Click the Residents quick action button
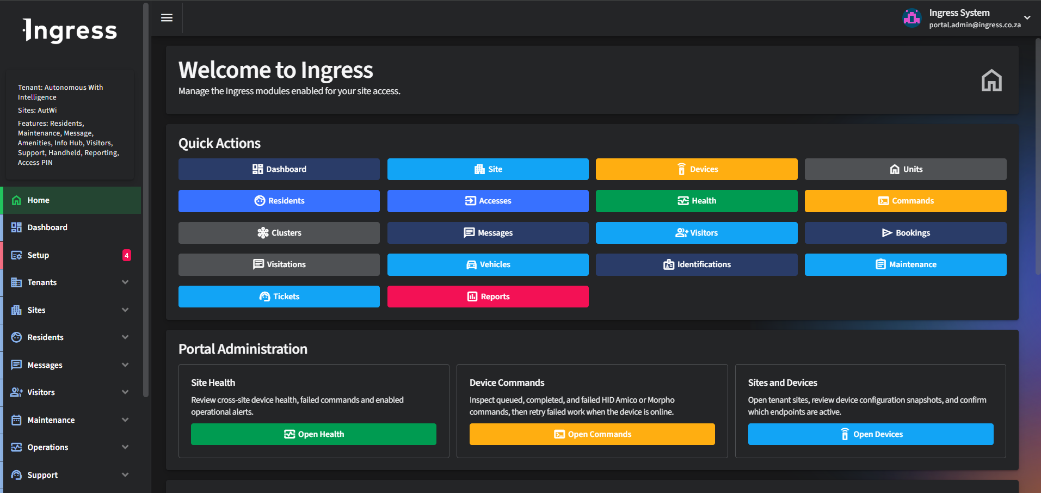This screenshot has width=1041, height=493. pyautogui.click(x=279, y=201)
